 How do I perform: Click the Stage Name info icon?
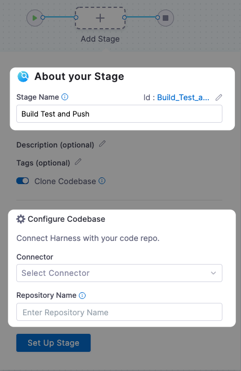65,97
